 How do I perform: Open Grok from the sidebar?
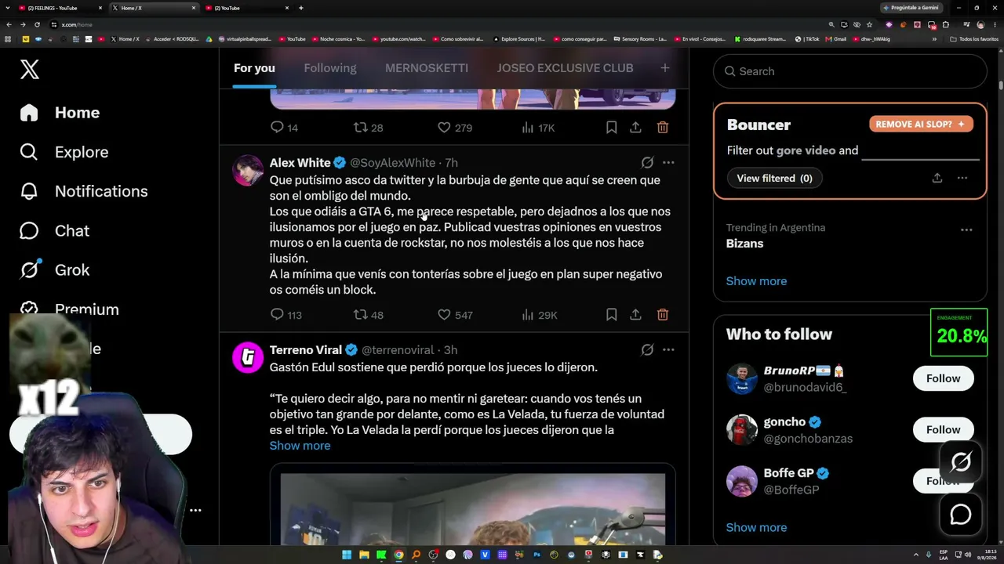pos(55,270)
